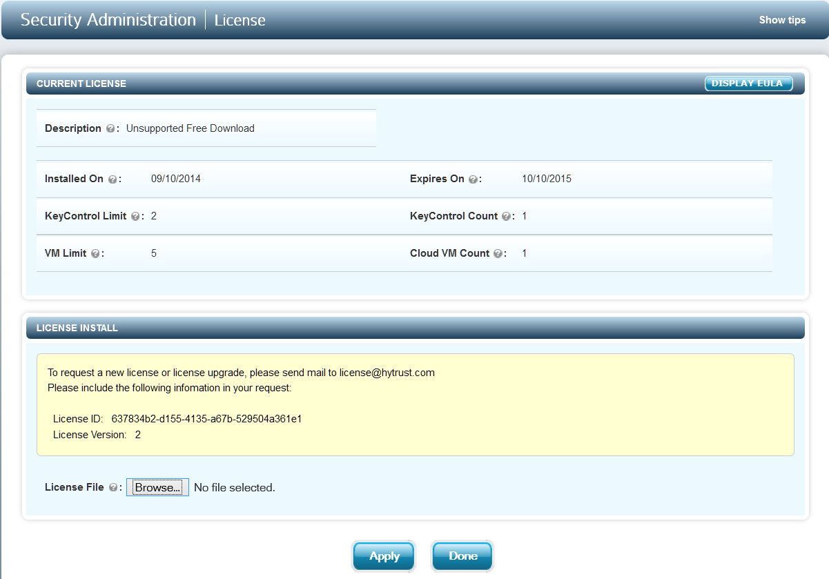Click help icon next to VM Limit

95,254
